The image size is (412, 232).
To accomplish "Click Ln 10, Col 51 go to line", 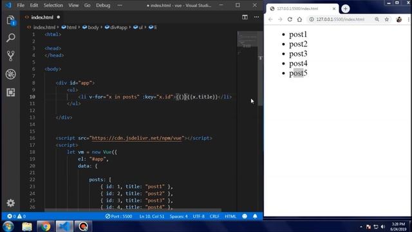I will [x=152, y=217].
